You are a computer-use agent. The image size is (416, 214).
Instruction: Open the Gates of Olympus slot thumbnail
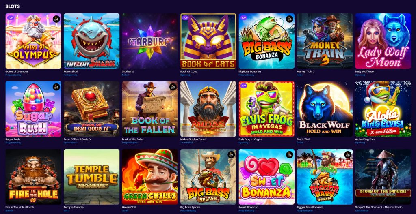[33, 41]
